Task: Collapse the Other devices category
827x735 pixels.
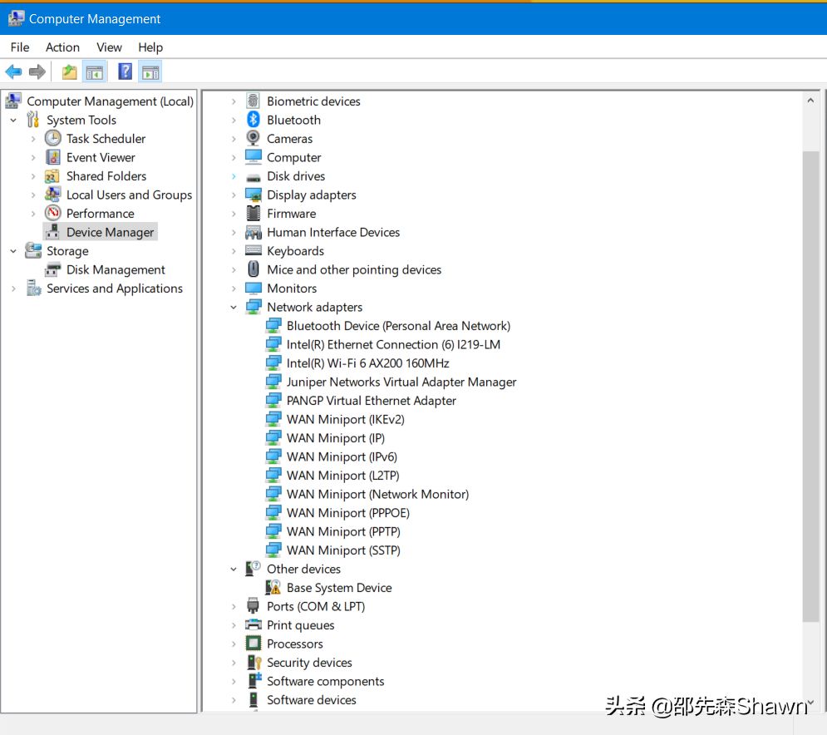Action: coord(233,569)
